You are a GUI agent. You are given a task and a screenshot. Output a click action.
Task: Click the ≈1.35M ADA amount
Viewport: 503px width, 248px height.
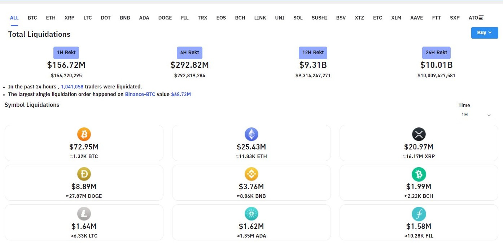pos(251,236)
